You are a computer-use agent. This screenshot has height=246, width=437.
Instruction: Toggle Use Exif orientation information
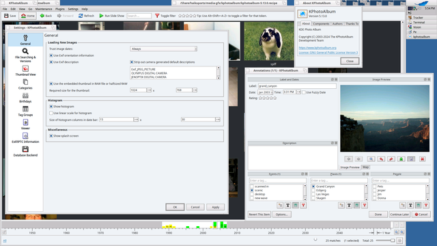tap(51, 55)
